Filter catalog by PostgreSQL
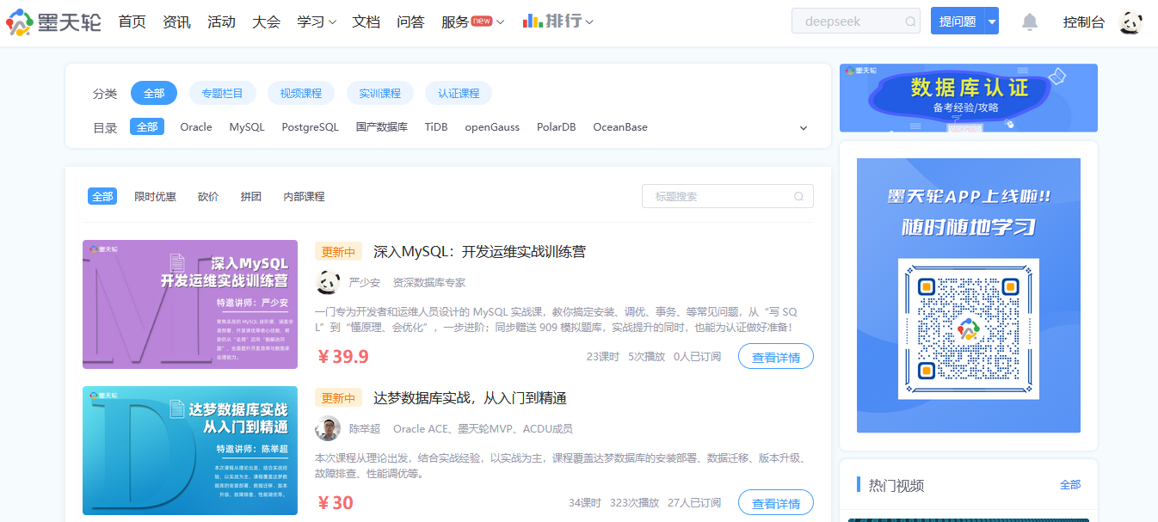Image resolution: width=1158 pixels, height=522 pixels. 311,126
